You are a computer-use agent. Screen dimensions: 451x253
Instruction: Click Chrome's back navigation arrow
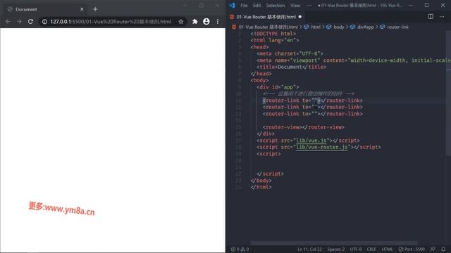(x=8, y=22)
